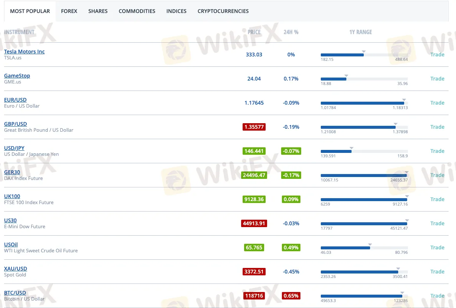This screenshot has height=308, width=456.
Task: Click the USOil 1Y range marker triangle
Action: point(370,245)
